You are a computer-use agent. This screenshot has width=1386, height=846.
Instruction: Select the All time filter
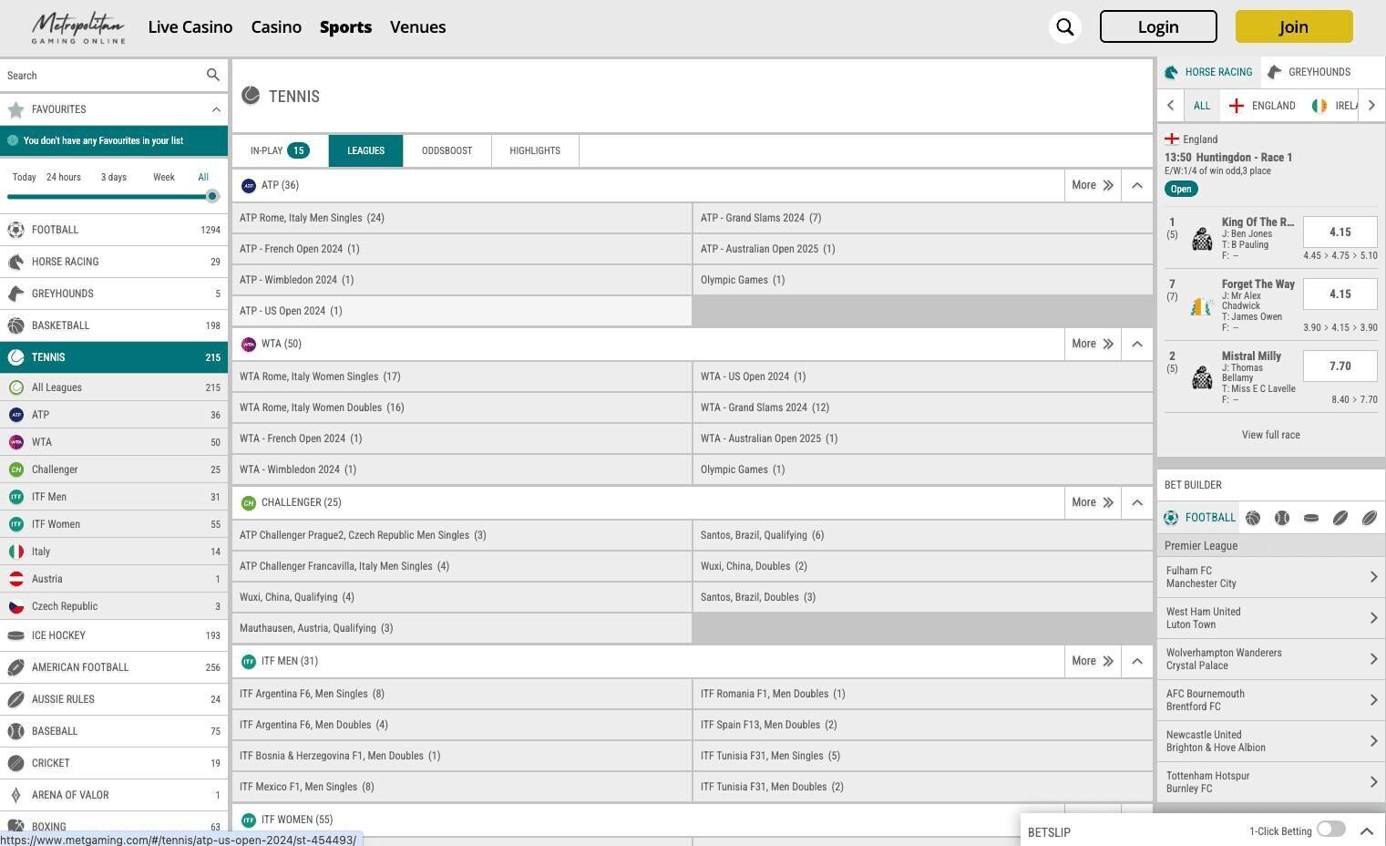coord(203,177)
